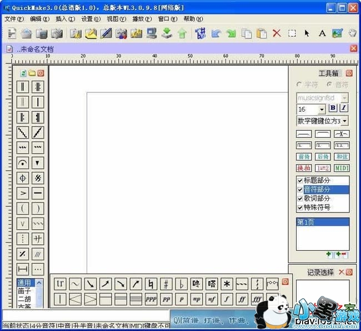Select the hand pan tool
Image resolution: width=361 pixels, height=331 pixels.
click(352, 33)
